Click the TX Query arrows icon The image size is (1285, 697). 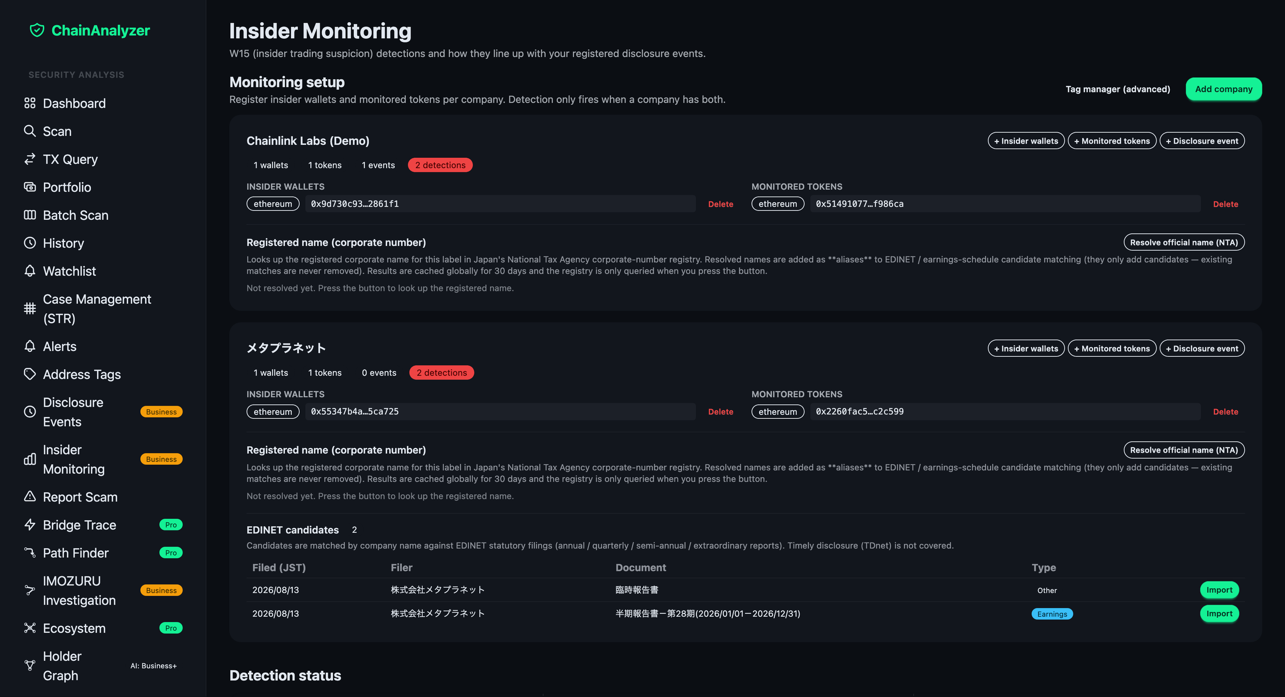30,159
